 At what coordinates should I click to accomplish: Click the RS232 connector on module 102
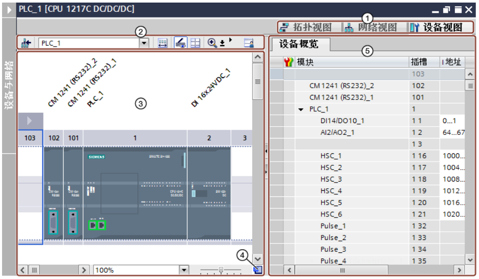coord(53,223)
